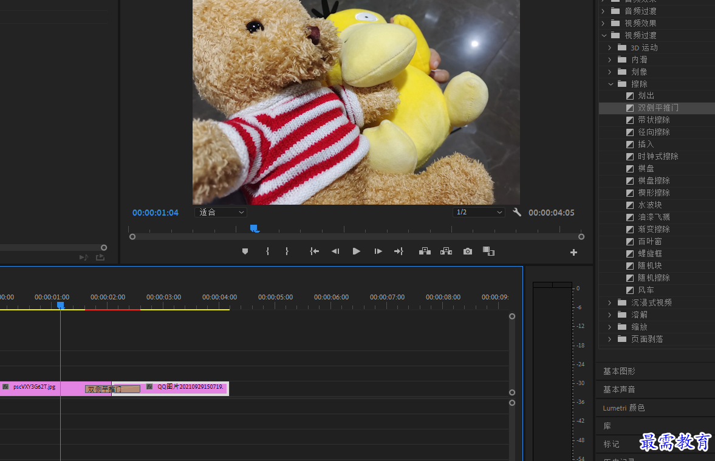Collapse the 擦除 folder
Image resolution: width=715 pixels, height=461 pixels.
click(x=611, y=84)
